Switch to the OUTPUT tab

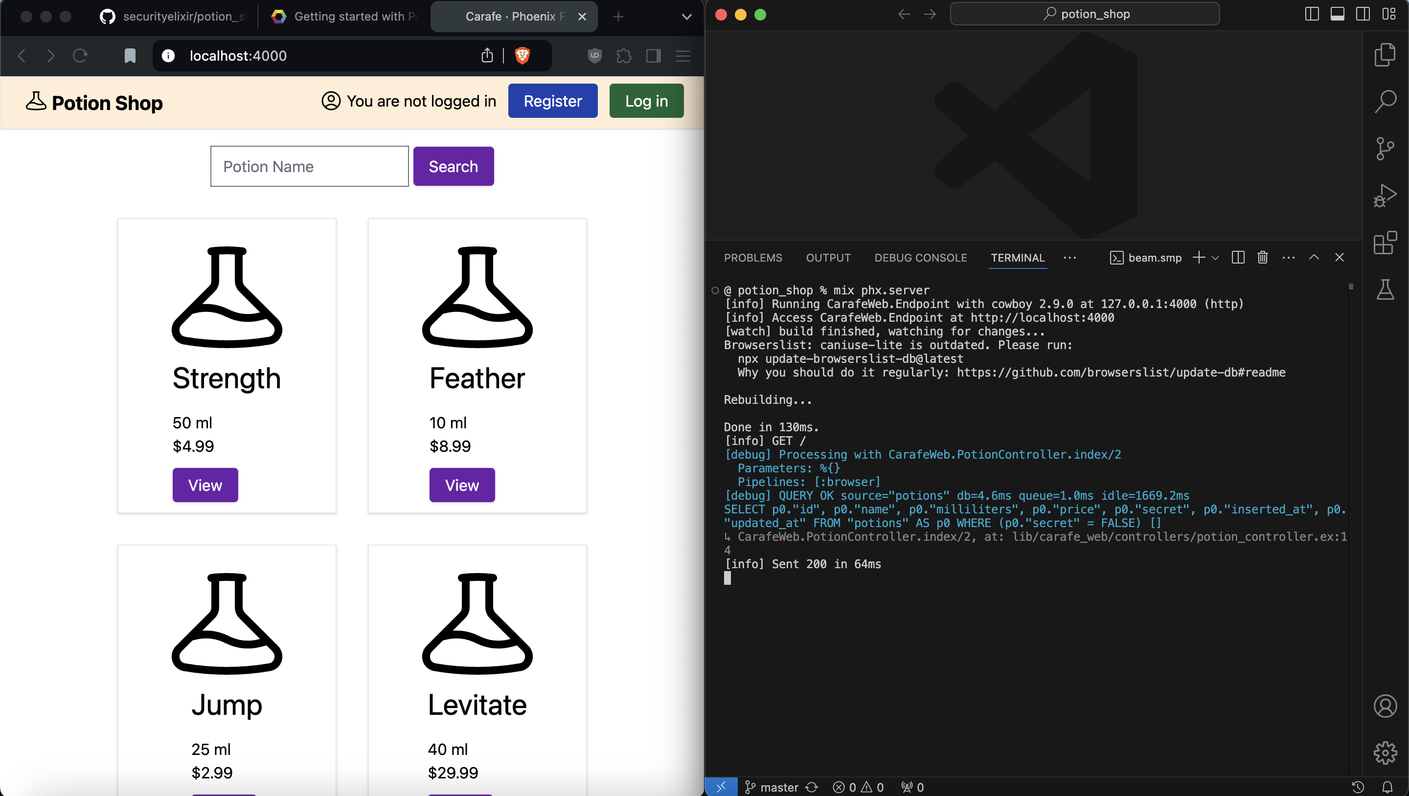pyautogui.click(x=828, y=258)
